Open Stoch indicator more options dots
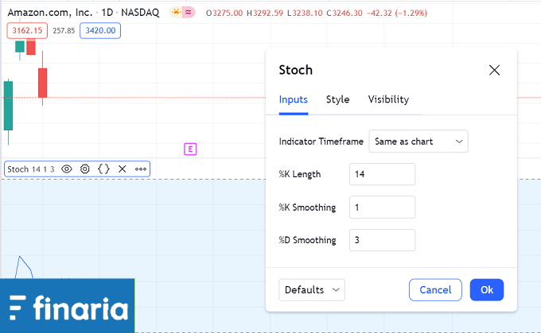Image resolution: width=541 pixels, height=333 pixels. [141, 169]
